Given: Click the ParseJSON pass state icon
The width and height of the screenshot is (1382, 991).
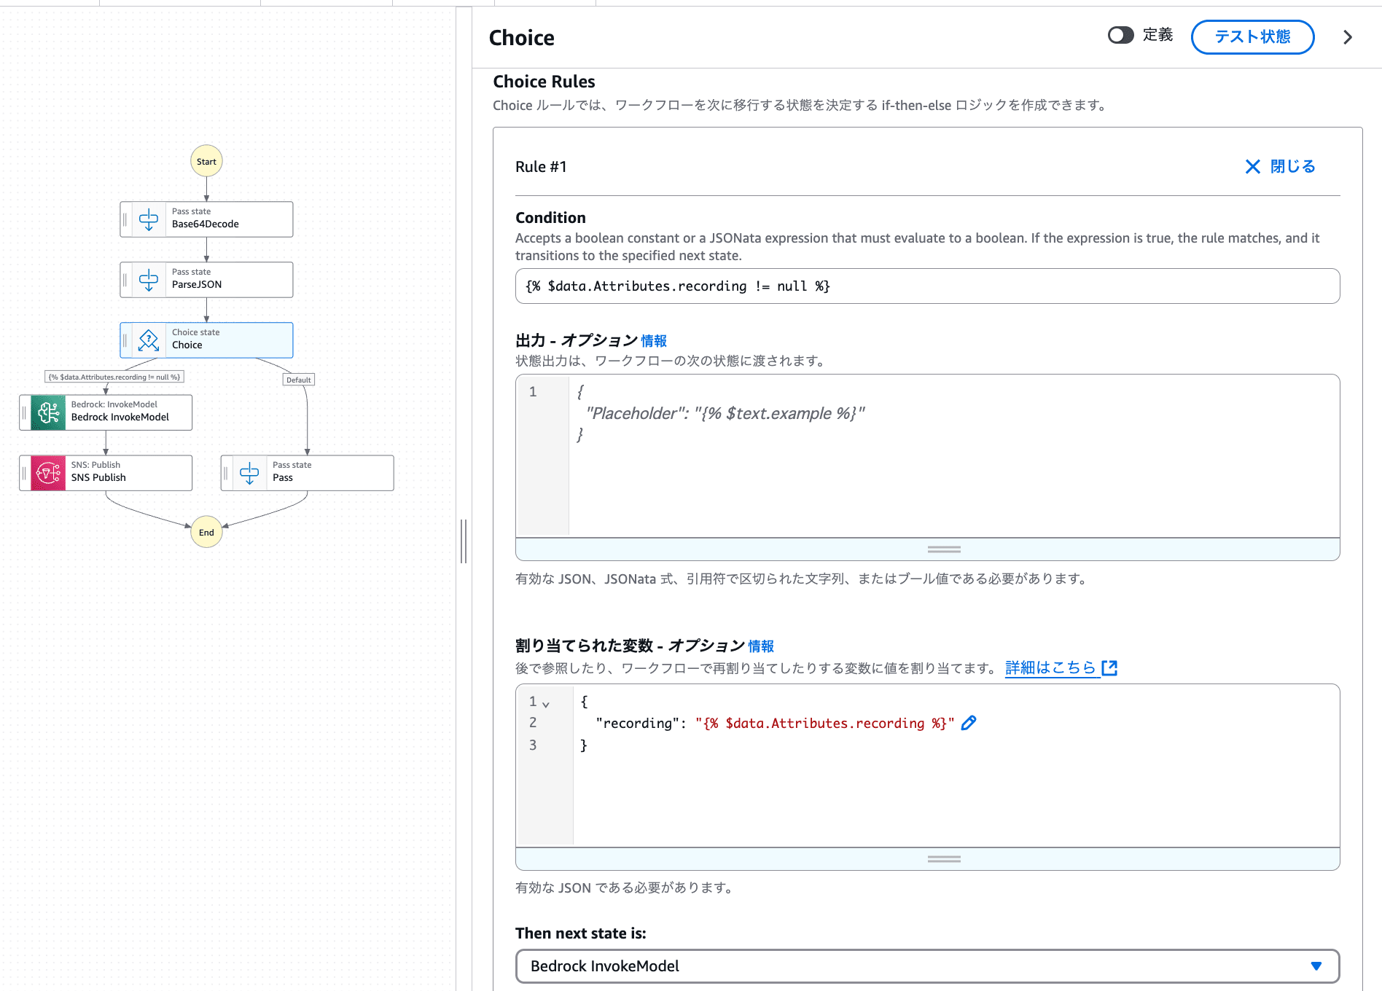Looking at the screenshot, I should click(x=149, y=280).
